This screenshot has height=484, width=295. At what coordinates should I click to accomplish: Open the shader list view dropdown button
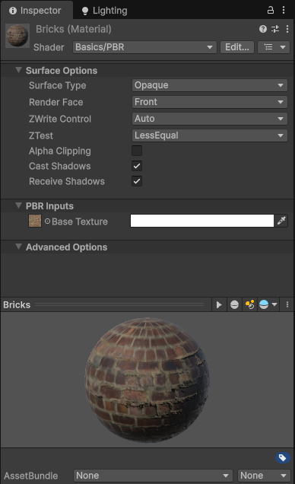[274, 47]
